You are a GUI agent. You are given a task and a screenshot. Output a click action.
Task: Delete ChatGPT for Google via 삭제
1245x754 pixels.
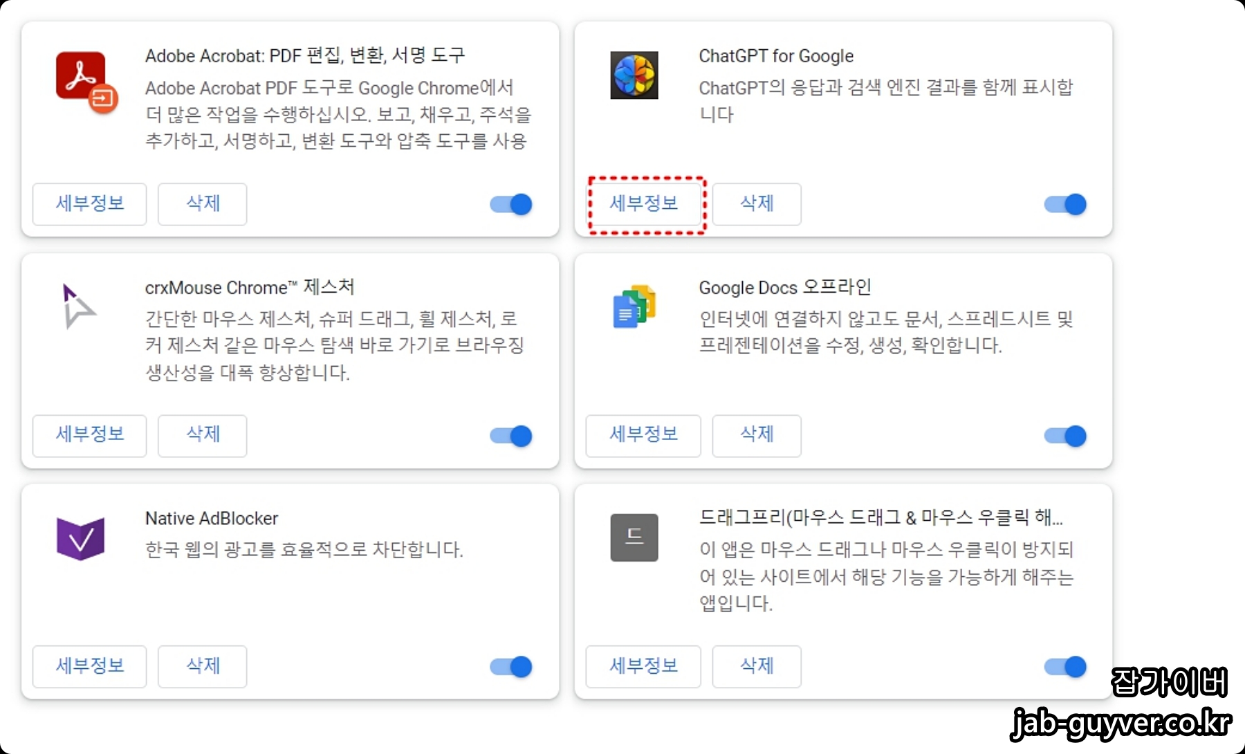pyautogui.click(x=757, y=204)
